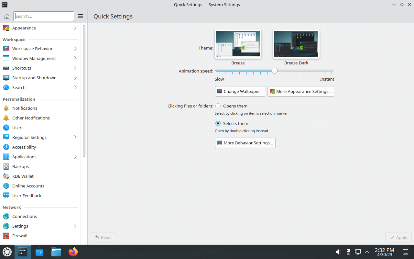Launch Firefox from the taskbar
414x259 pixels.
[73, 252]
